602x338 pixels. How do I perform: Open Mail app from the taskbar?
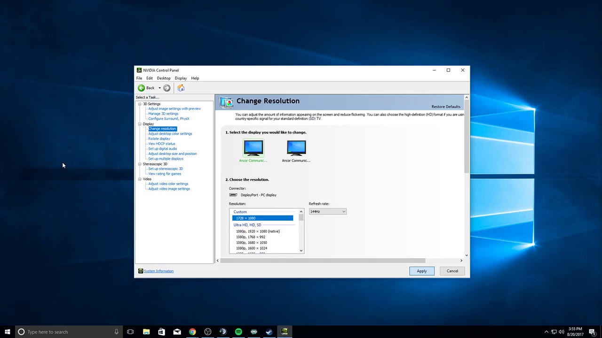pos(177,332)
